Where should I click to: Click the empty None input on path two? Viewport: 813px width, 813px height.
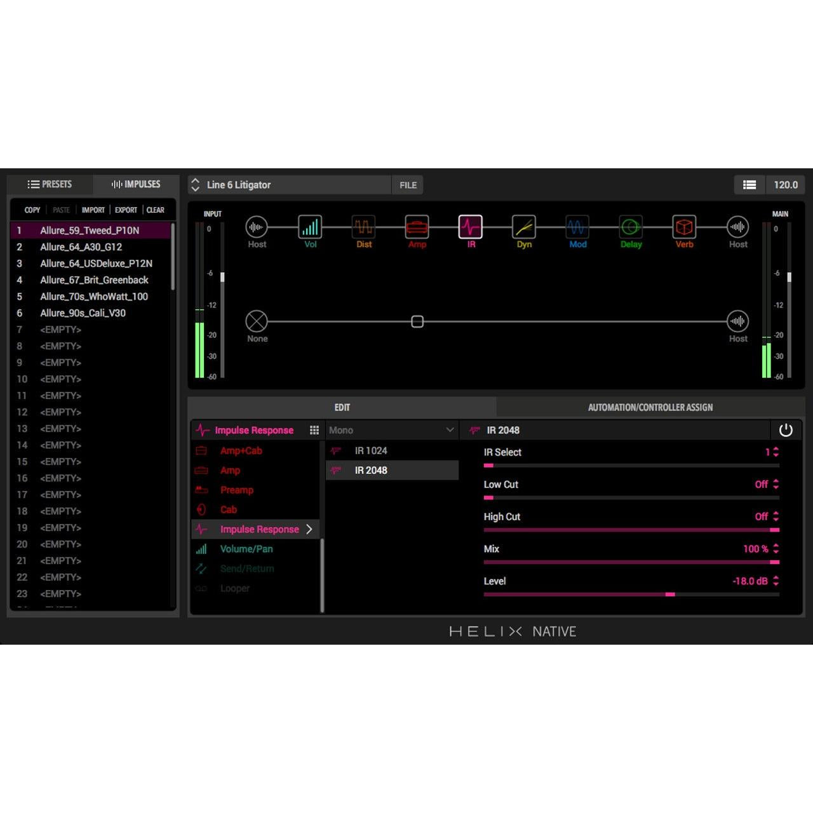[257, 321]
